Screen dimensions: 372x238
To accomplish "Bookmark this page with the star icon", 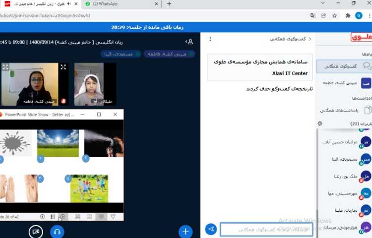I will point(334,16).
